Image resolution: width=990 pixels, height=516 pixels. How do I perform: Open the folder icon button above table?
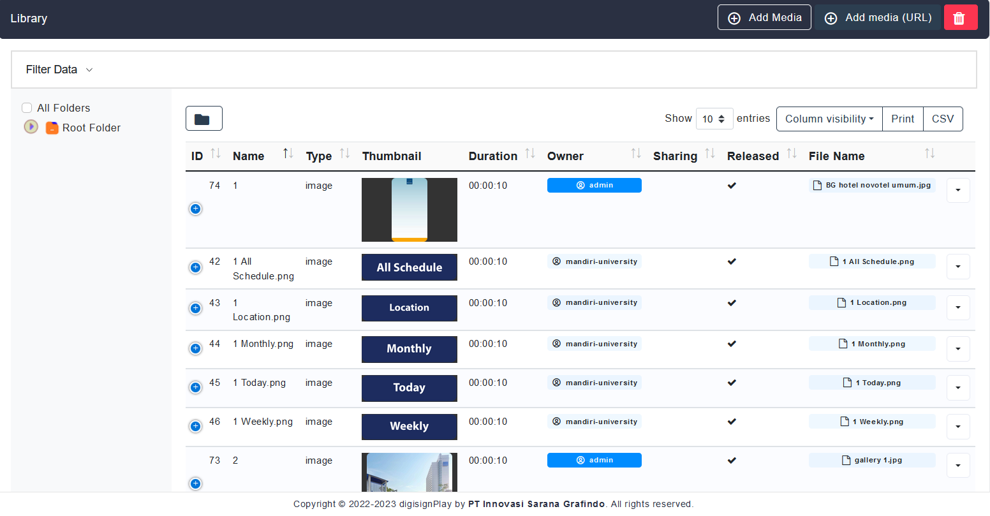pos(203,119)
